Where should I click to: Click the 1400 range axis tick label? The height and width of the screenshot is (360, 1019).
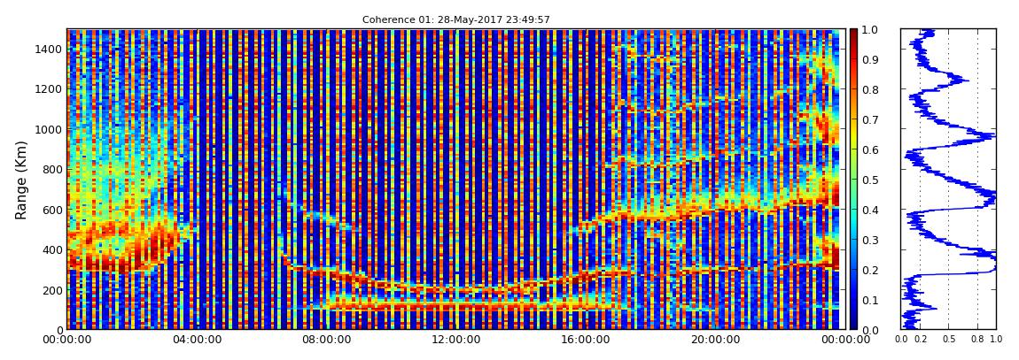tap(50, 50)
